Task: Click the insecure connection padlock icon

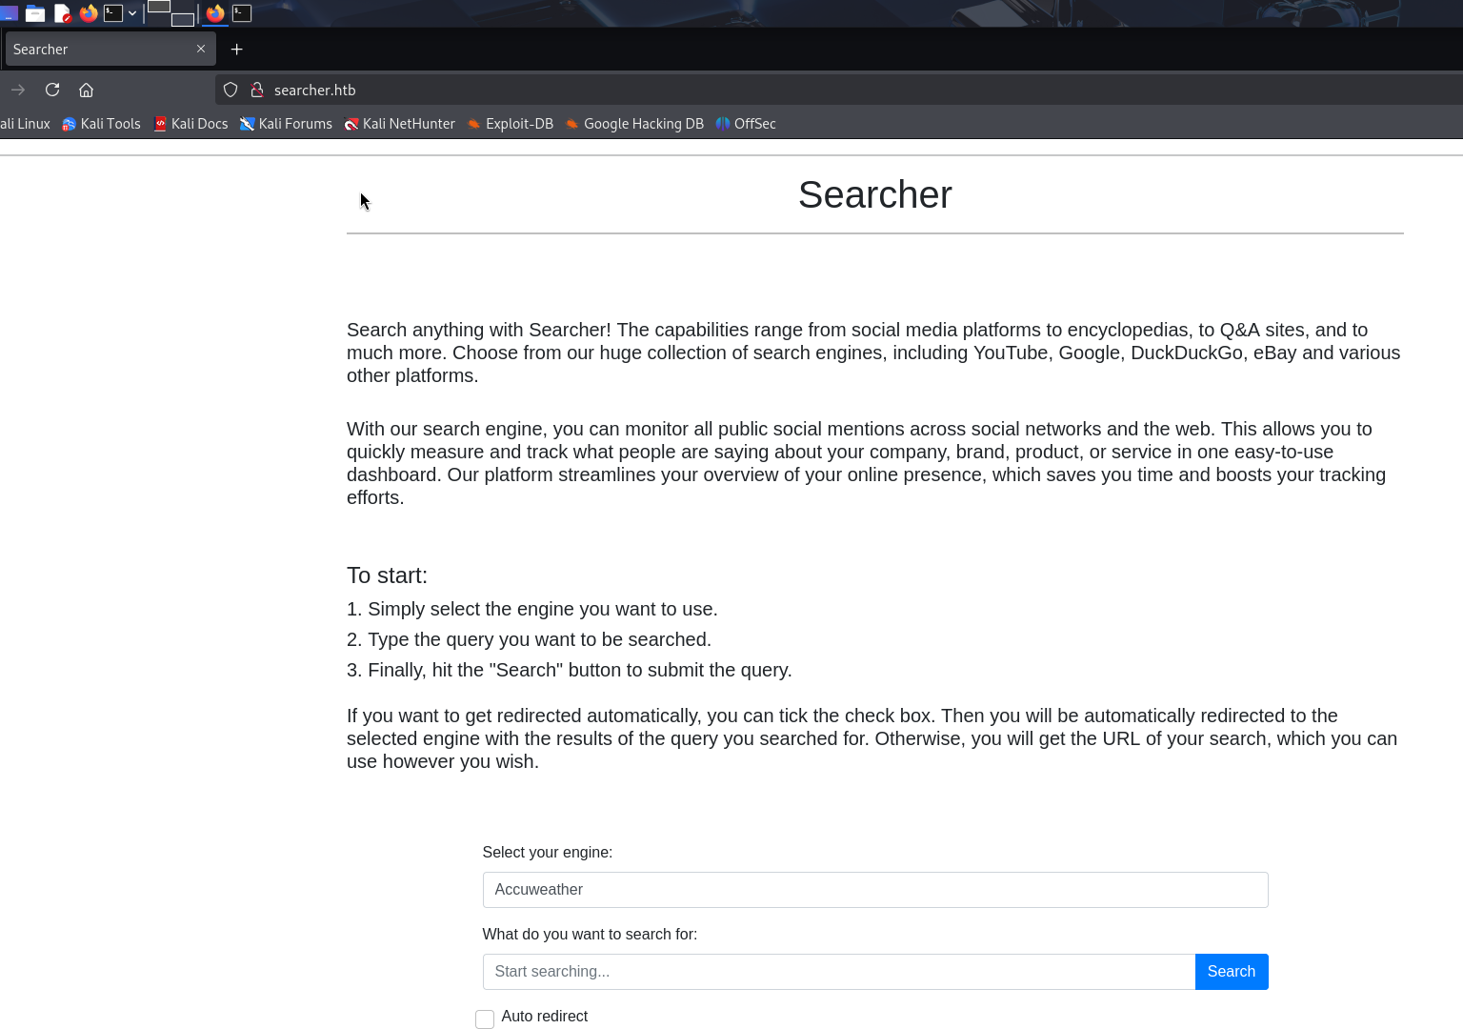Action: (256, 90)
